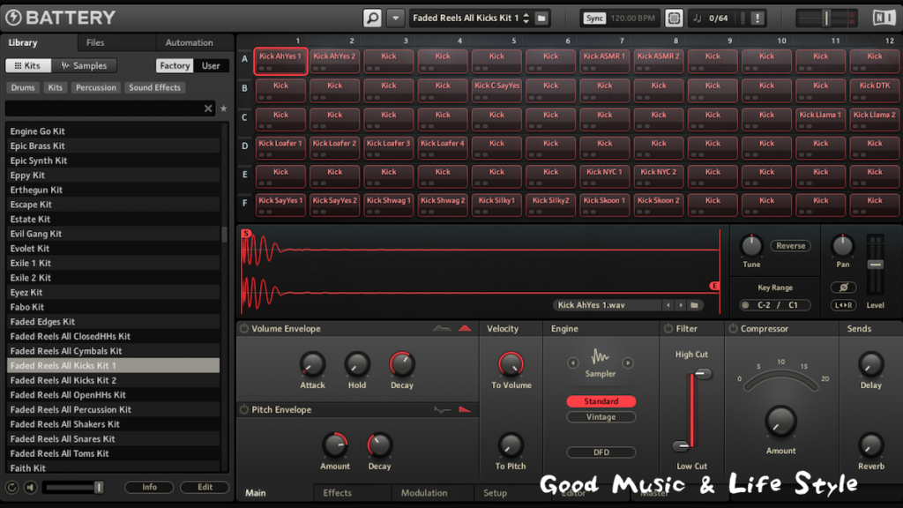This screenshot has height=508, width=903.
Task: Toggle the preview speaker icon
Action: point(31,487)
